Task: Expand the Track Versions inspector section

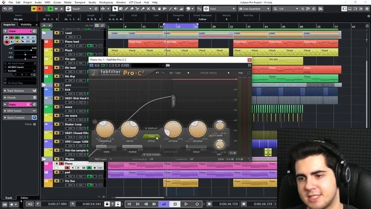Action: click(x=20, y=91)
